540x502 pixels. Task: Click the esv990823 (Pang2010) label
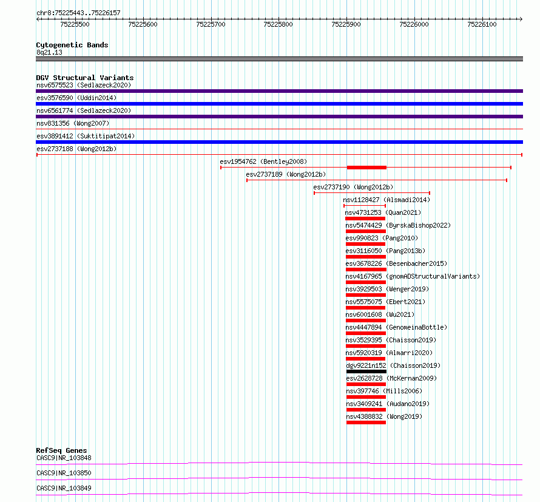point(382,238)
